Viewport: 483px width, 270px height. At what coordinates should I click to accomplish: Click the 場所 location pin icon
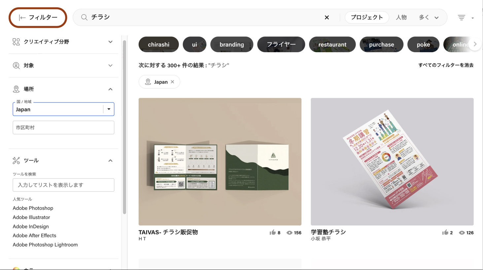click(16, 89)
